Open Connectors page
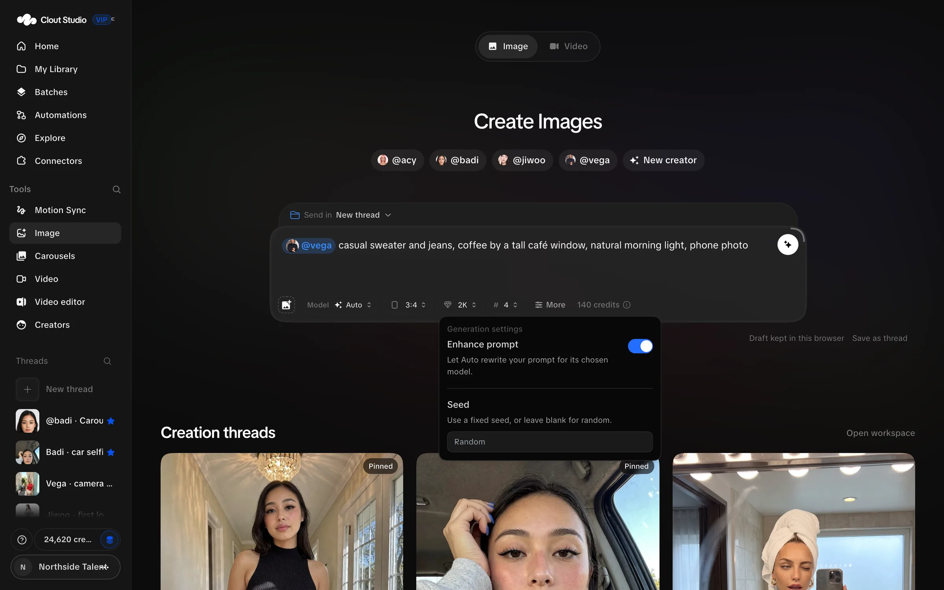944x590 pixels. point(65,161)
